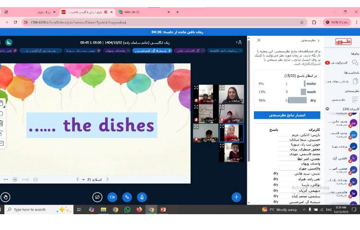Click the ENG language indicator
This screenshot has width=360, height=230.
tap(328, 209)
